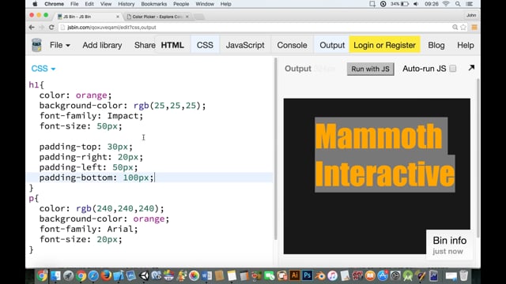
Task: Open Spotlight search in the menu bar
Action: click(x=458, y=4)
